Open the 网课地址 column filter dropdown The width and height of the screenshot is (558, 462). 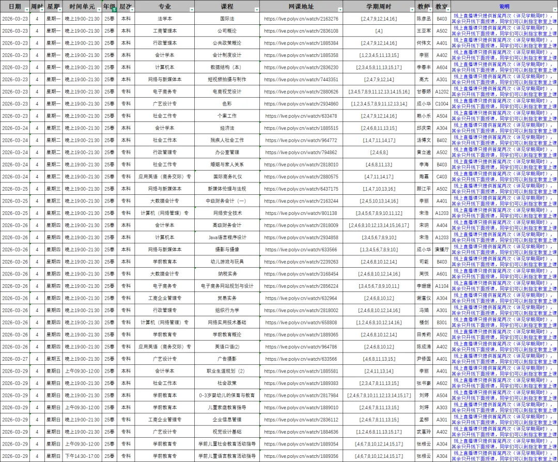340,10
